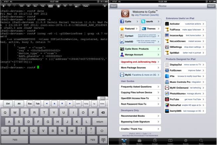
Task: Toggle Ctrl modifier in top terminal toolbar
Action: coord(22,6)
